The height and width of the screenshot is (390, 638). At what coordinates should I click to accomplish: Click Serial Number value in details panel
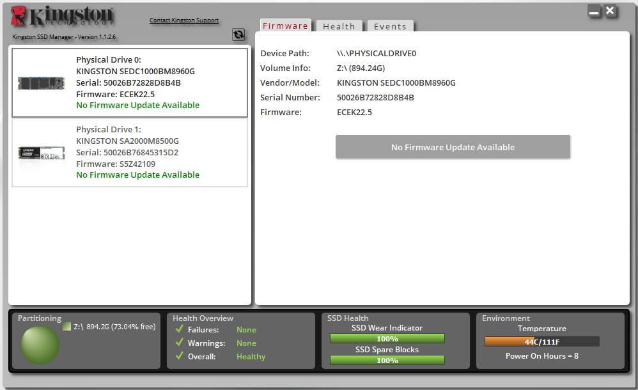[375, 97]
